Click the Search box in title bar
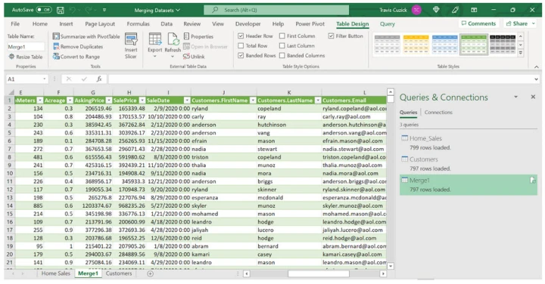 276,10
